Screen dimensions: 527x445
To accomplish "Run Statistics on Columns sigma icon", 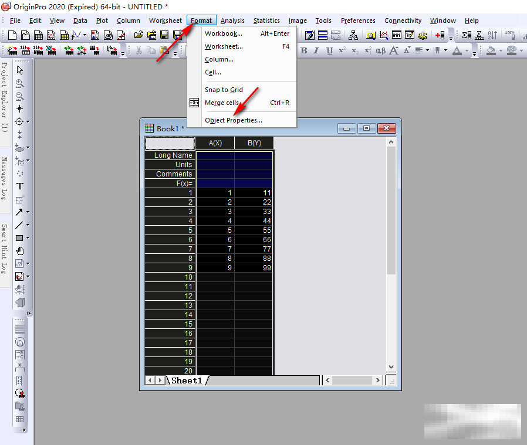I will tap(467, 35).
